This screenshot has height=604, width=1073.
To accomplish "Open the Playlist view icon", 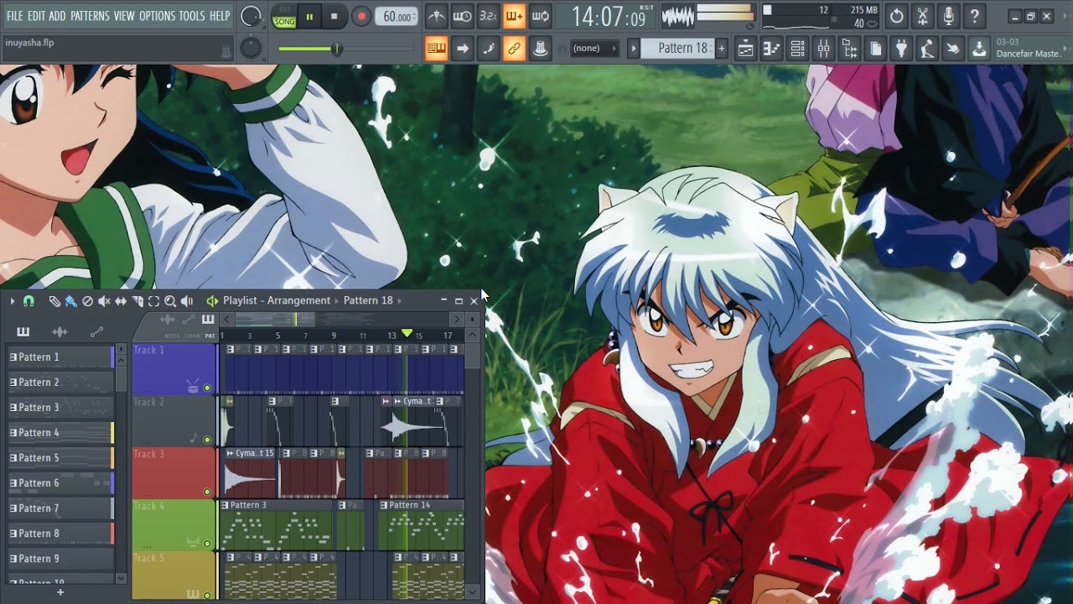I will [x=745, y=49].
